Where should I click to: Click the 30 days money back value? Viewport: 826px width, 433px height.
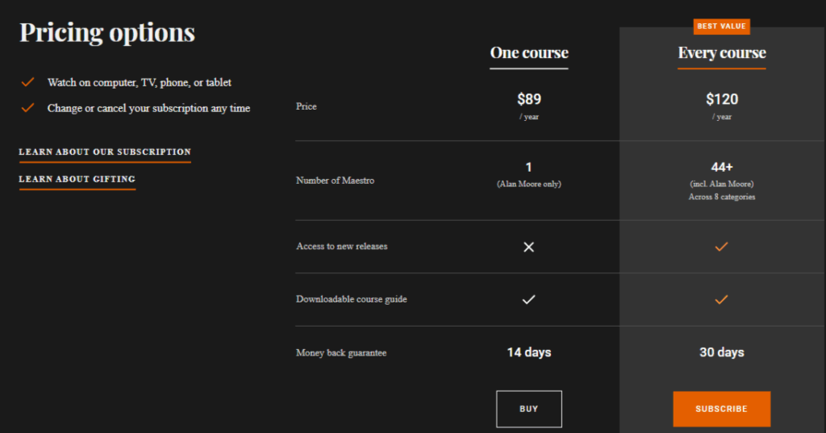722,352
